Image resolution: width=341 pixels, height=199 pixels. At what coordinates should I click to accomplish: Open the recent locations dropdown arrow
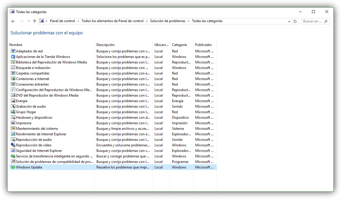click(28, 21)
